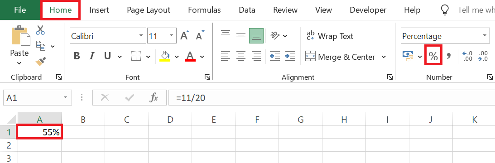Apply Percent Style to the cell
The width and height of the screenshot is (495, 163).
(433, 57)
